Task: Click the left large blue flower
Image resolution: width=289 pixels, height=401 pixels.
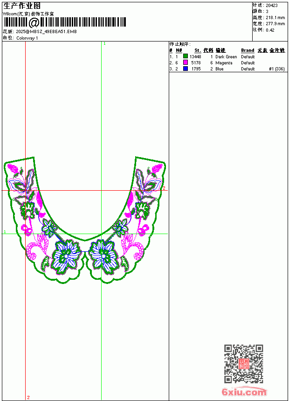Action: pos(67,256)
